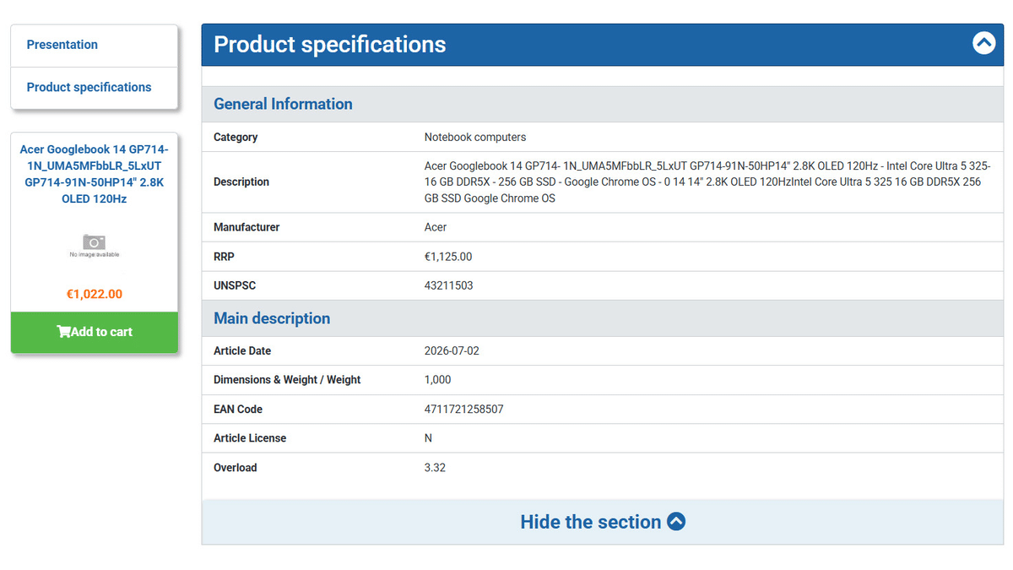The height and width of the screenshot is (570, 1013).
Task: Click the €1,022.00 price
Action: point(95,295)
